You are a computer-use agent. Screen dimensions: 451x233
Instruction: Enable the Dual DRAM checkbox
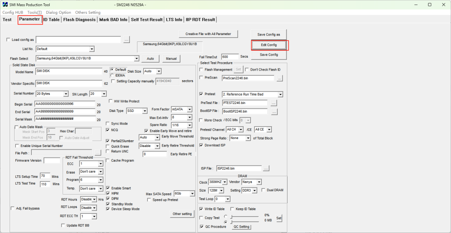click(264, 190)
